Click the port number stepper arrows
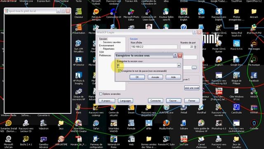Image resolution: width=264 pixels, height=149 pixels. pos(195,47)
